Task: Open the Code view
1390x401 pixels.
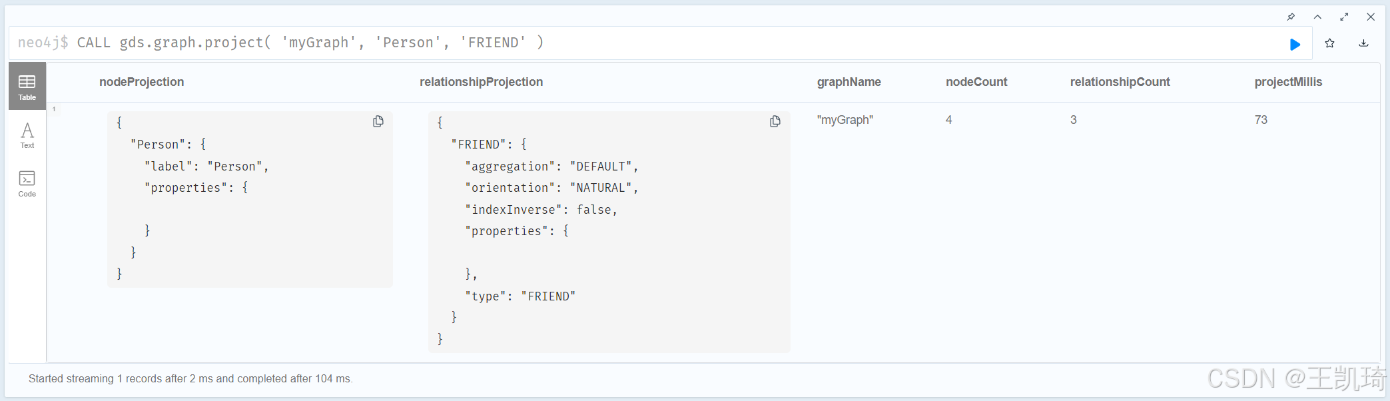Action: (x=27, y=183)
